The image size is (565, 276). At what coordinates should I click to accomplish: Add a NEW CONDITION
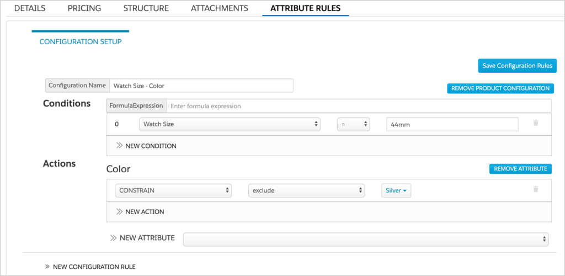pos(147,146)
